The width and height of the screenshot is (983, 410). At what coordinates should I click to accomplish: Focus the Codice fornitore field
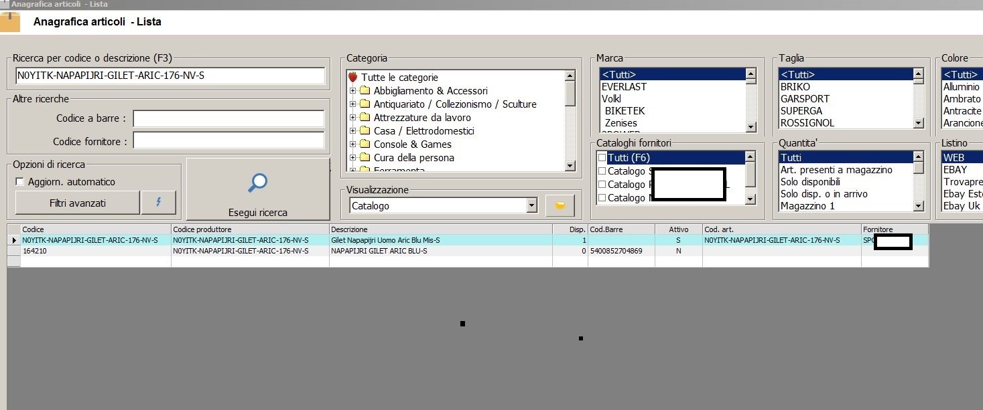pos(228,140)
